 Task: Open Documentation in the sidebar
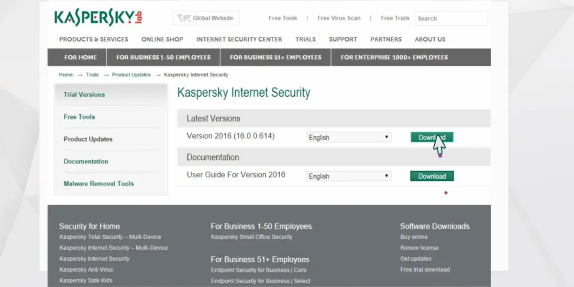86,161
